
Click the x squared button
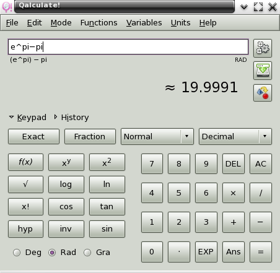(x=107, y=162)
